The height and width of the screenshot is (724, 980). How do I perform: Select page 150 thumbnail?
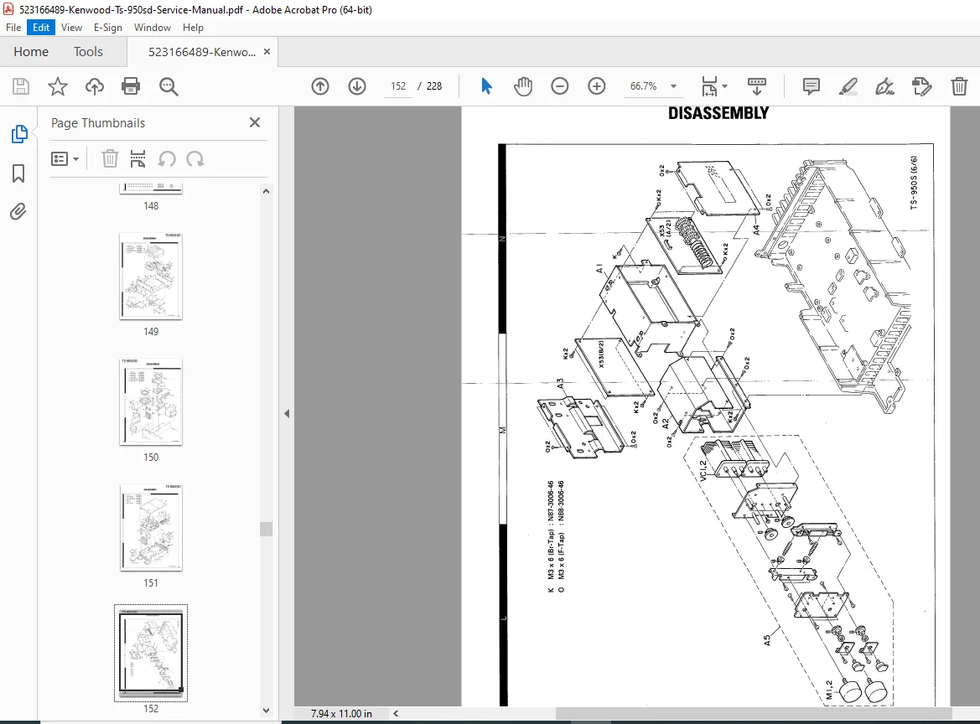[151, 401]
